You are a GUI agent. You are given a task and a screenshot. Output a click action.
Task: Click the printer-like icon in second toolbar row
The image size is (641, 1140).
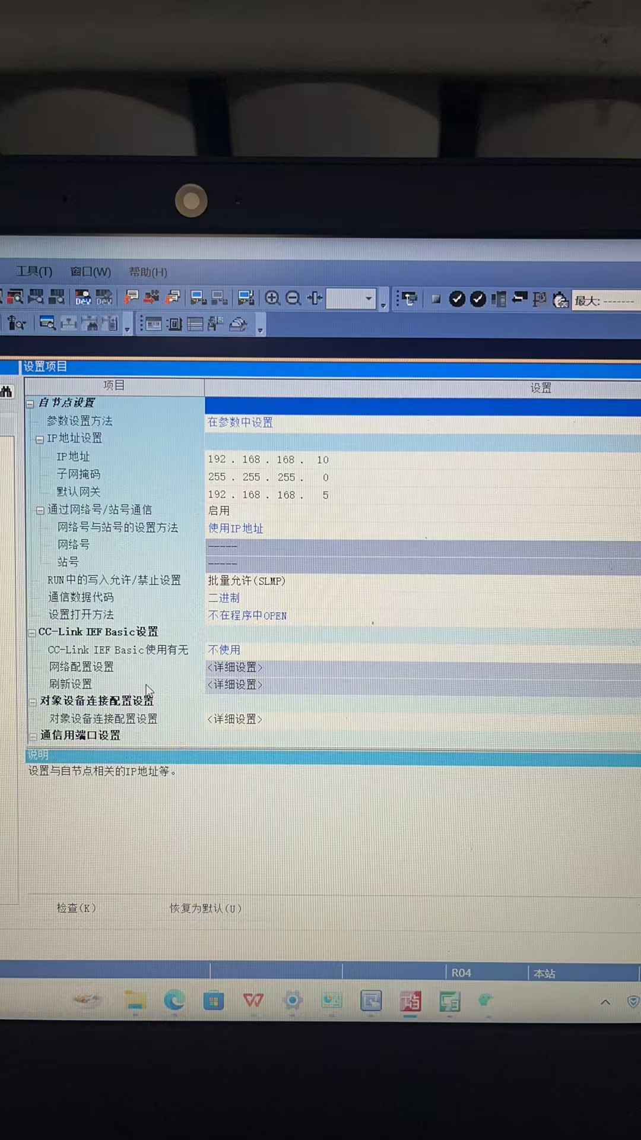[238, 324]
